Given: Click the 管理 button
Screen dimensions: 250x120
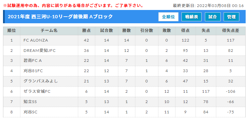Looking at the screenshot, I should point(232,17).
